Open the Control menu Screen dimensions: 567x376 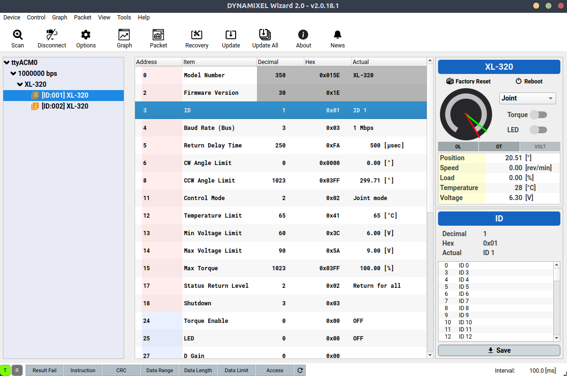pos(36,18)
